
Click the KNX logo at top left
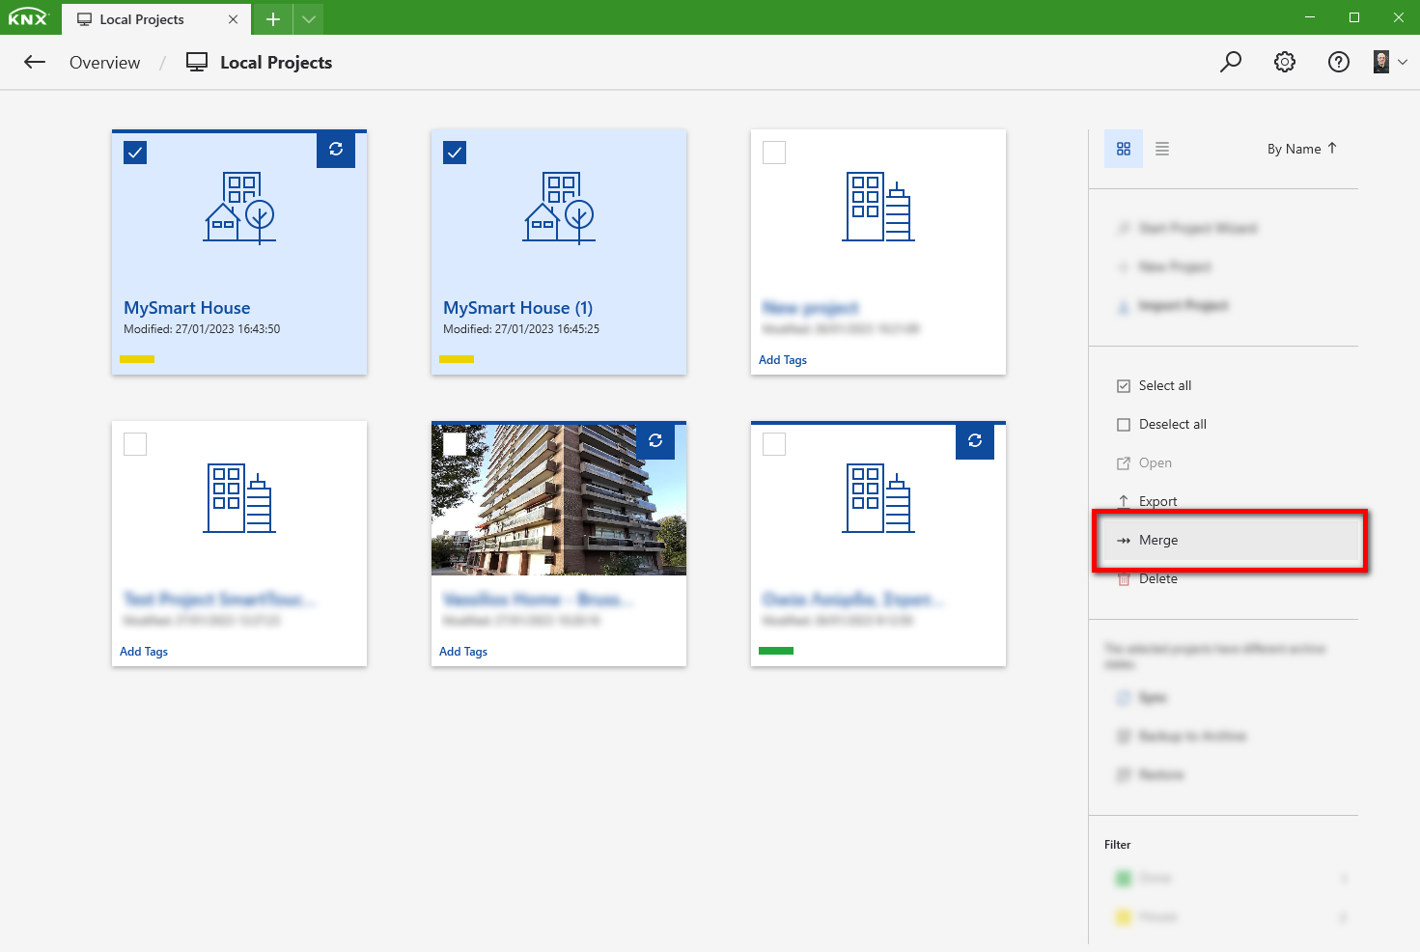[28, 16]
